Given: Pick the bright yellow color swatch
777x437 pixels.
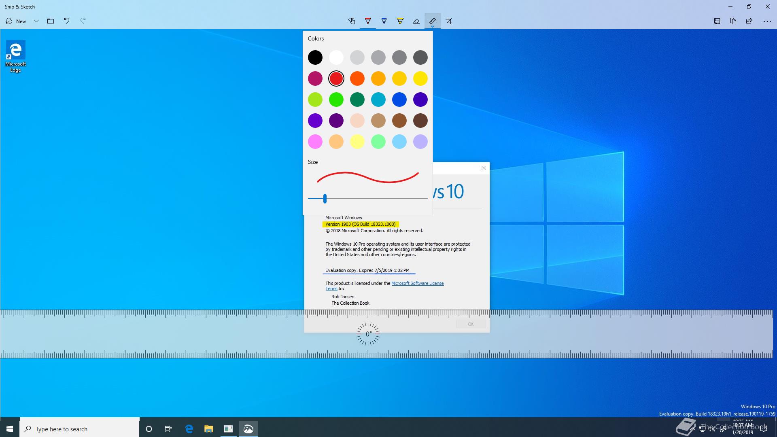Looking at the screenshot, I should [x=420, y=78].
